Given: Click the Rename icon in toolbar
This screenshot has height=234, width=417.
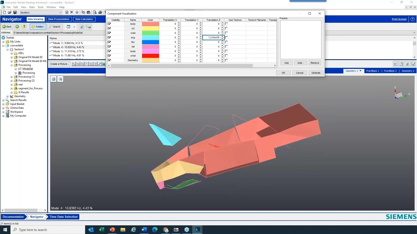Looking at the screenshot, I should point(77,12).
